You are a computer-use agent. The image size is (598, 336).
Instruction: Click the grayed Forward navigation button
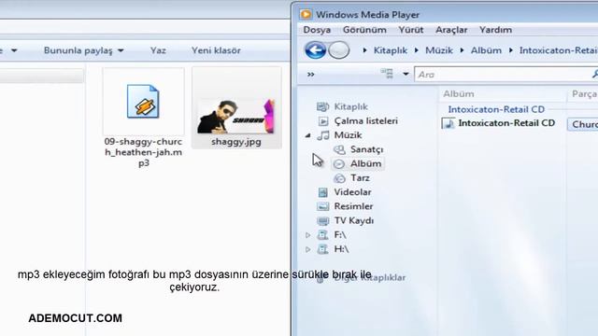[x=338, y=49]
